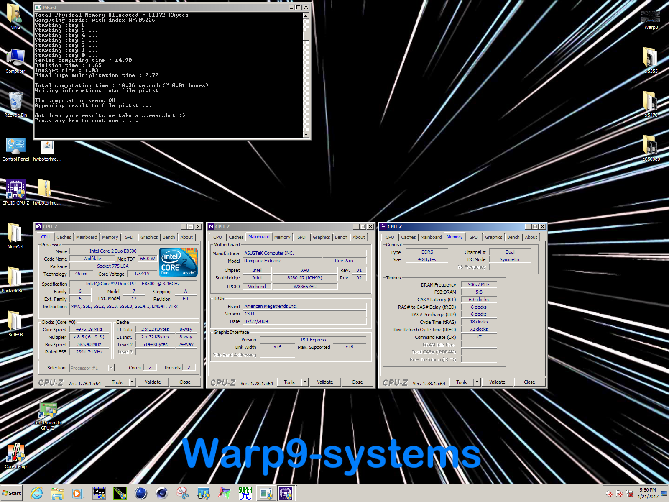
Task: Launch Core Temp desktop shortcut
Action: (x=15, y=456)
